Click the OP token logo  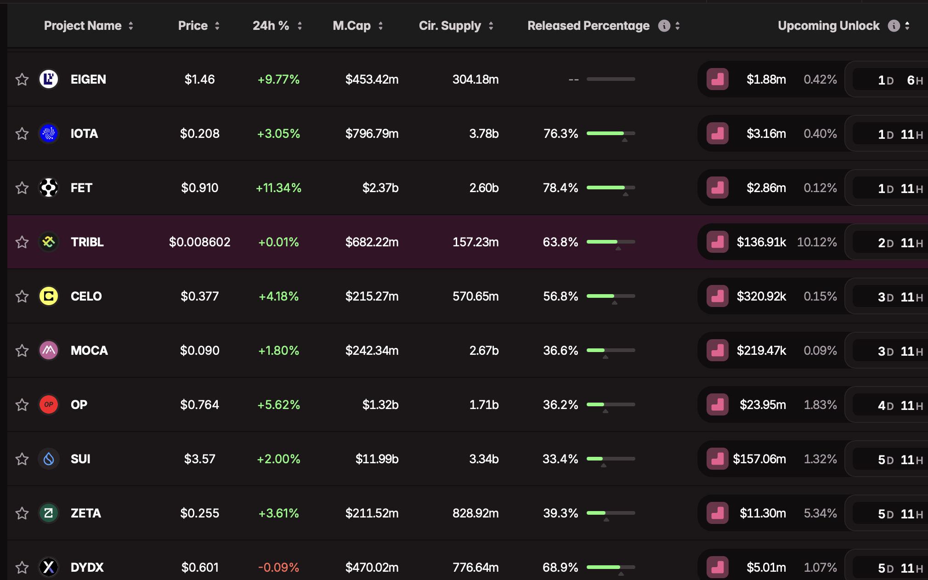pos(49,404)
